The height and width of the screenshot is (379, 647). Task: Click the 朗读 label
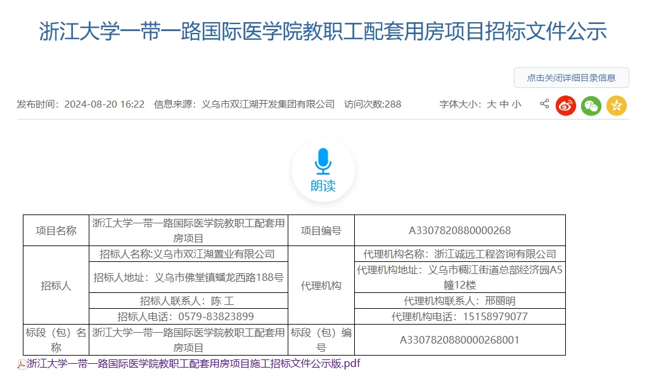[x=323, y=186]
